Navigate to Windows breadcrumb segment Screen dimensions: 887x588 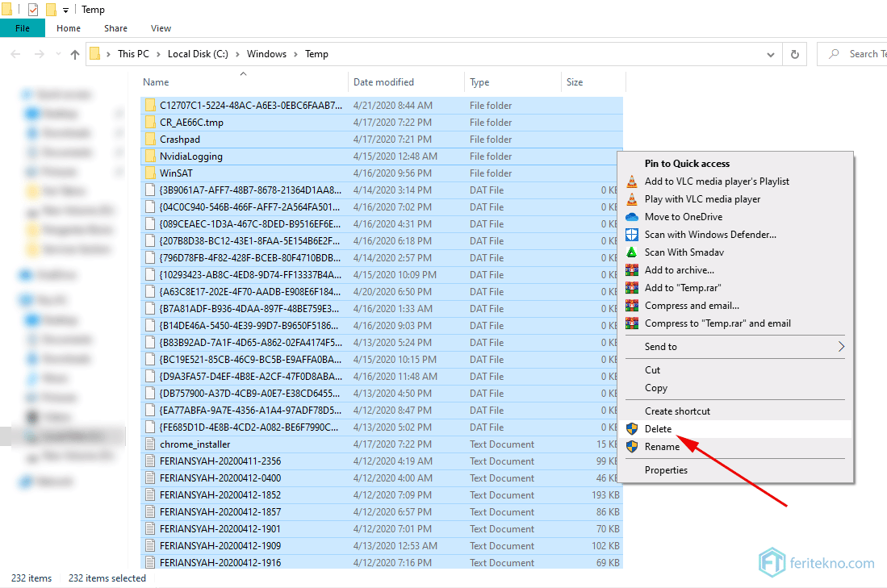[266, 54]
